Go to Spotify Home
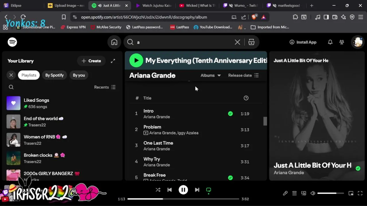 click(114, 42)
